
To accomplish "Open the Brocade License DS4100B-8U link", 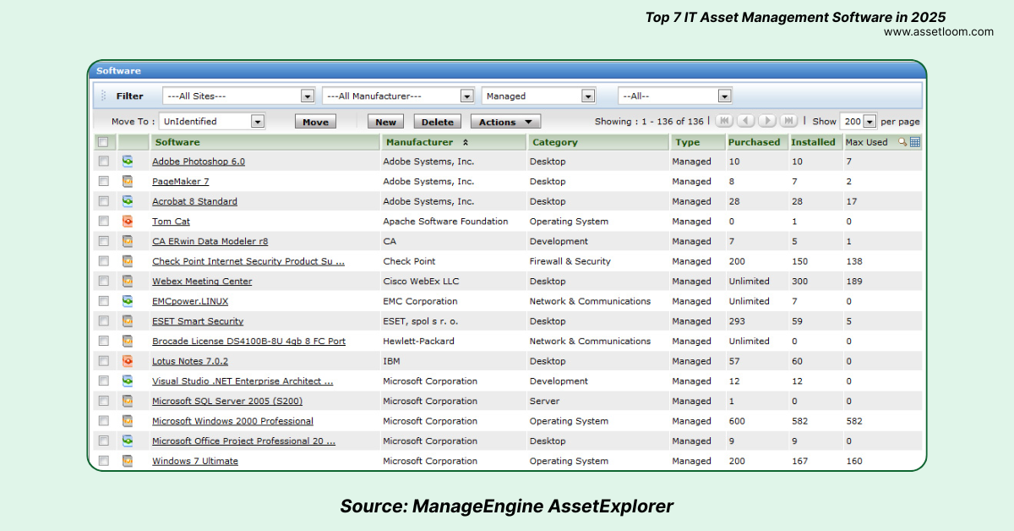I will point(248,341).
